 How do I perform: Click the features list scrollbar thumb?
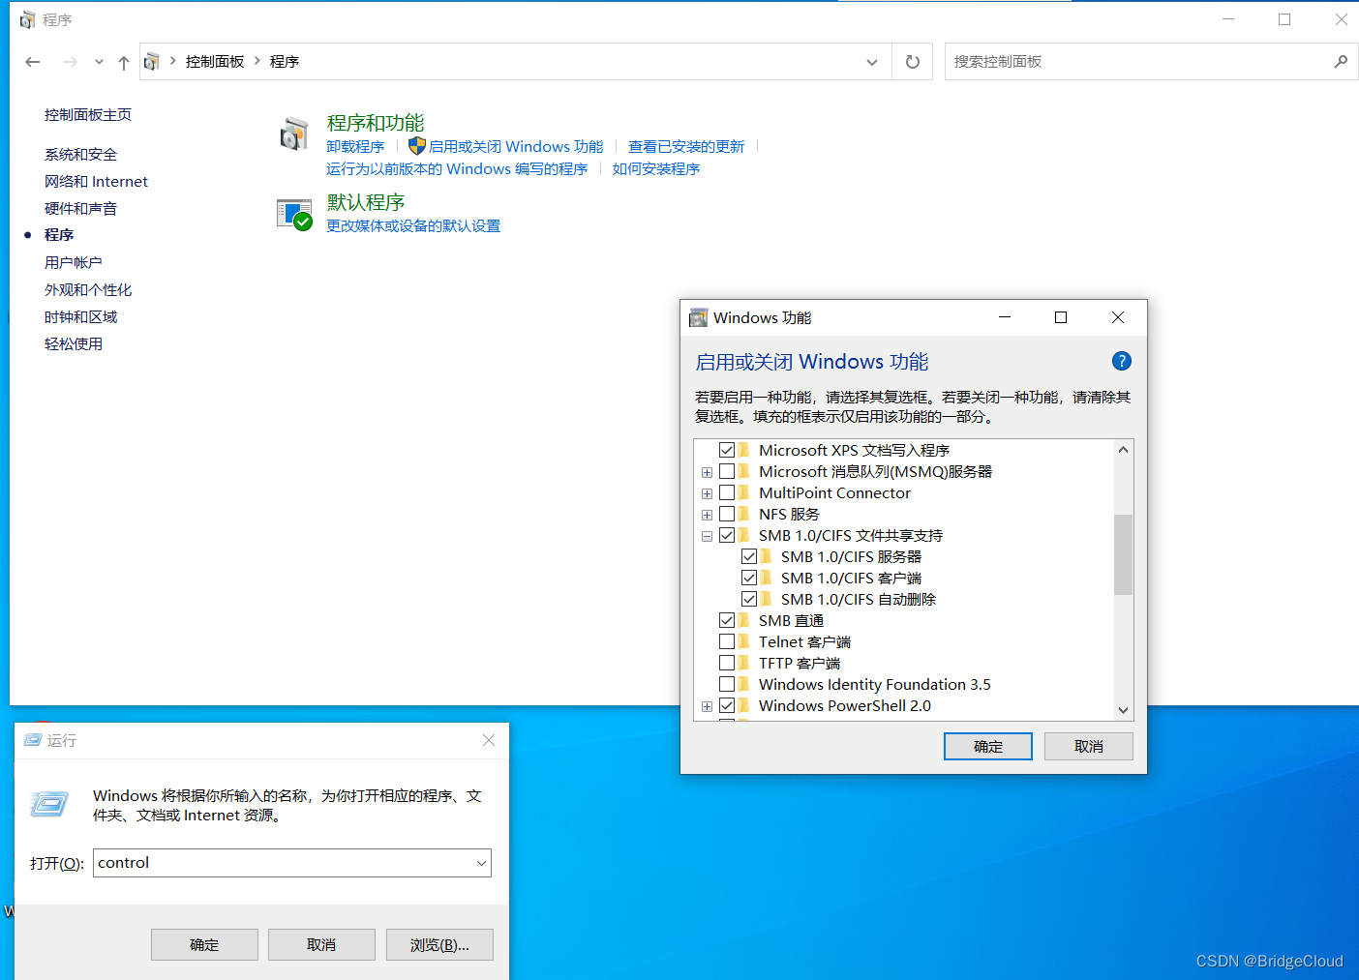(1123, 554)
